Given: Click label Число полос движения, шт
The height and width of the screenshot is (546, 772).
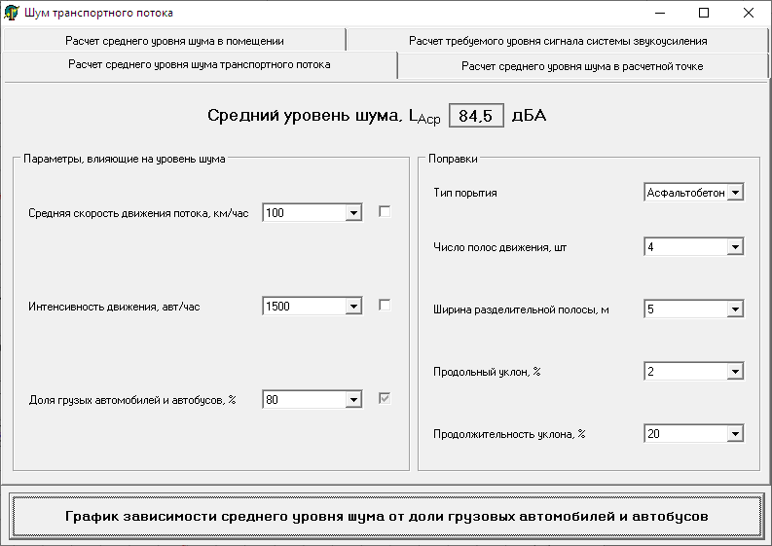Looking at the screenshot, I should point(499,247).
